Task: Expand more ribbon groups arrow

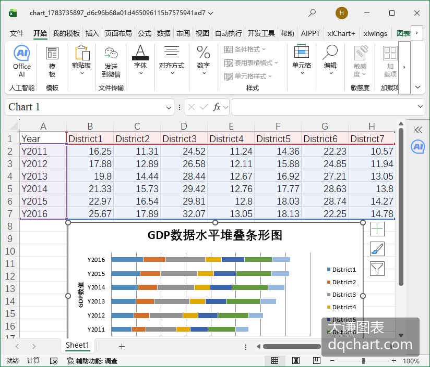Action: click(404, 67)
